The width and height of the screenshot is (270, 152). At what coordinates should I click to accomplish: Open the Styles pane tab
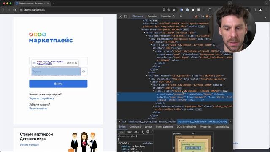point(122,127)
